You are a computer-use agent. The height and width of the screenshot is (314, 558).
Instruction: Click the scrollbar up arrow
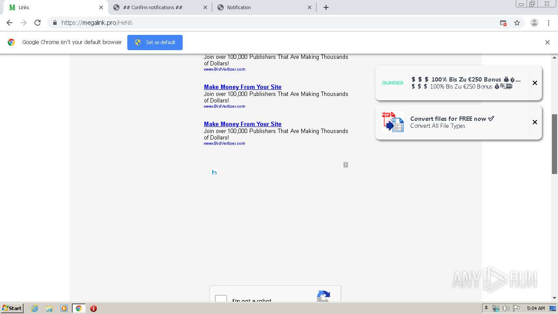click(x=555, y=57)
